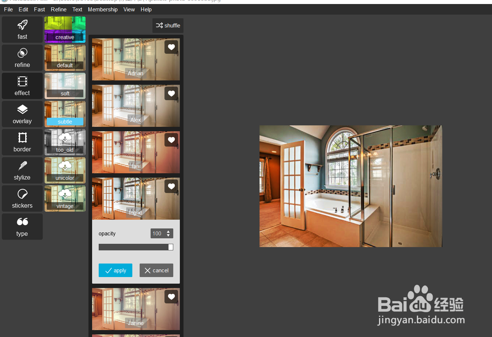Open the Membership menu

(103, 10)
